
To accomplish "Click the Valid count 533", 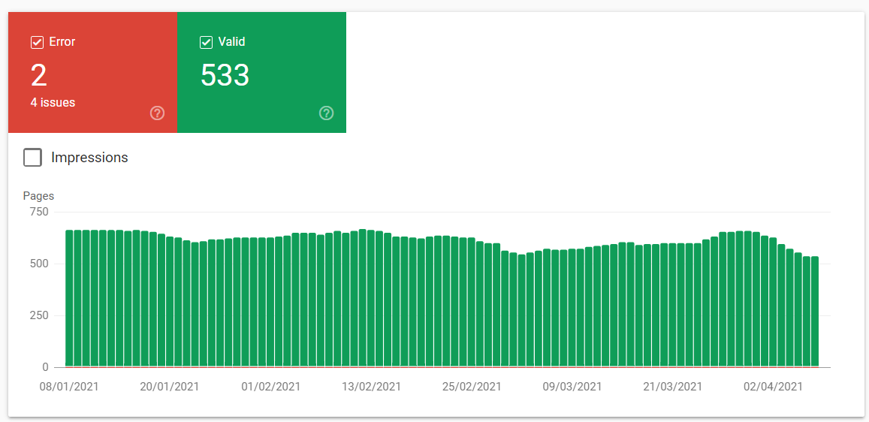I will pos(225,75).
